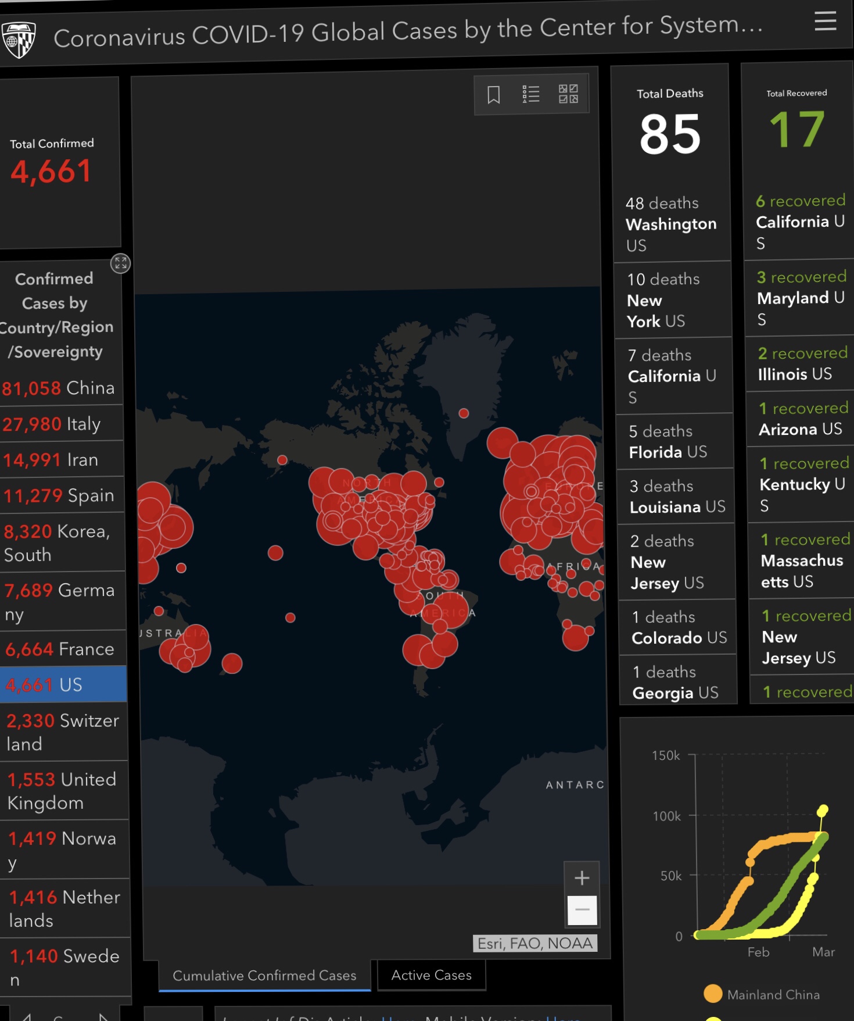This screenshot has height=1021, width=854.
Task: Click the Johns Hopkins shield logo
Action: 19,40
